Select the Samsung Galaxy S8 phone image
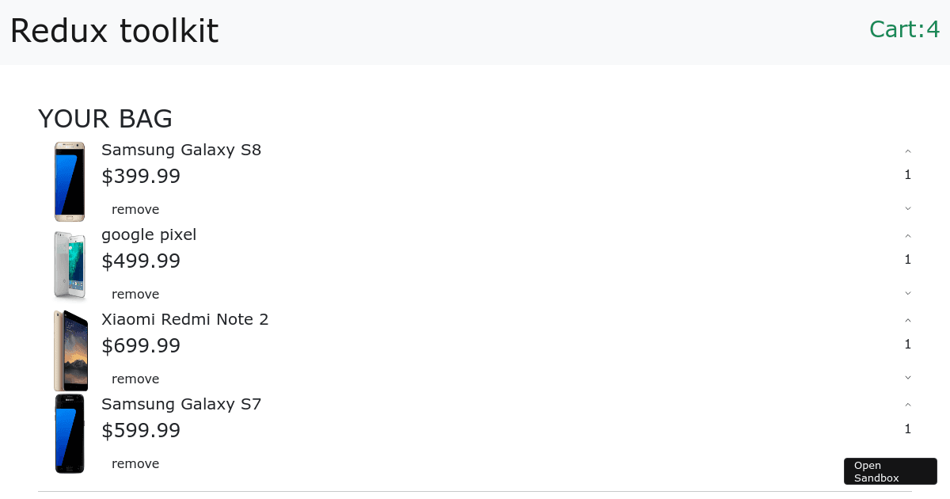 (70, 182)
